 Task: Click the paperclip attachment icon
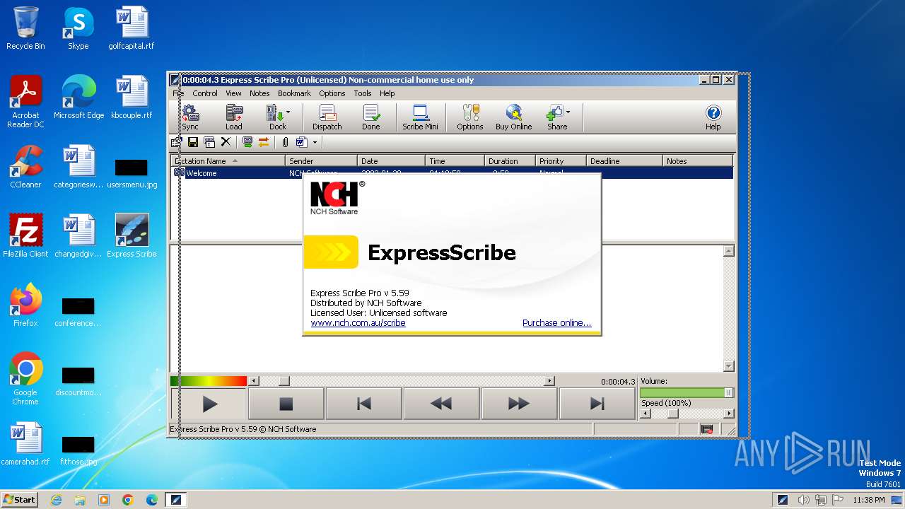click(x=285, y=142)
